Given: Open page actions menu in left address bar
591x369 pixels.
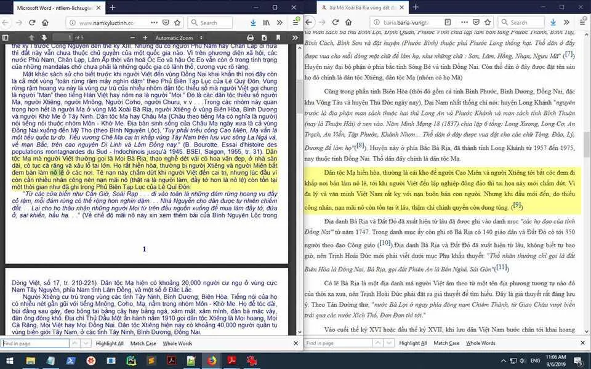Looking at the screenshot, I should click(x=154, y=23).
